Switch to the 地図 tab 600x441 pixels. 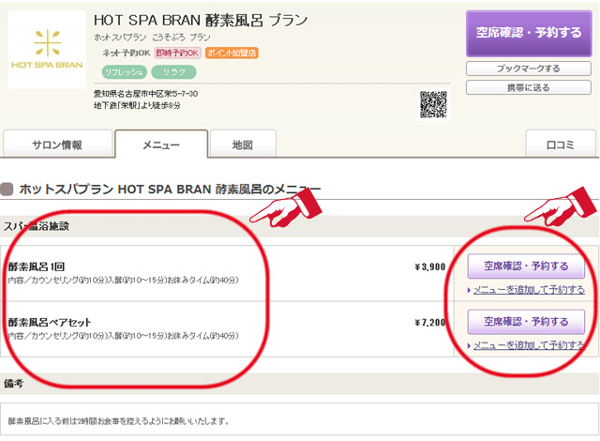(243, 144)
